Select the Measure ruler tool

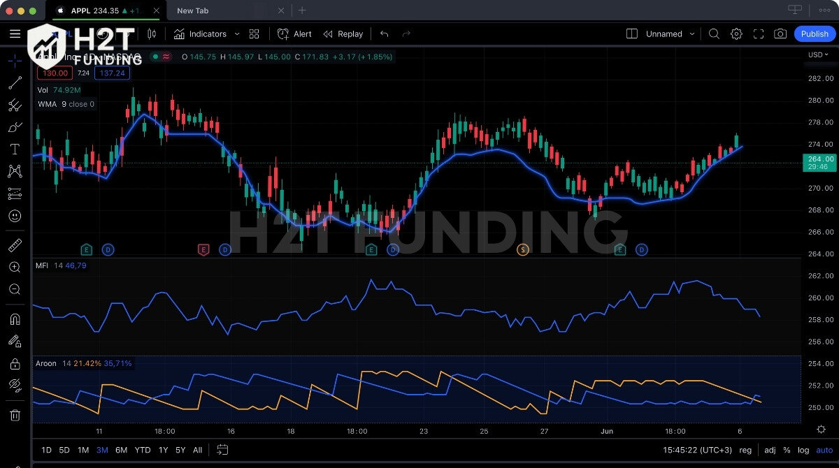[x=14, y=244]
